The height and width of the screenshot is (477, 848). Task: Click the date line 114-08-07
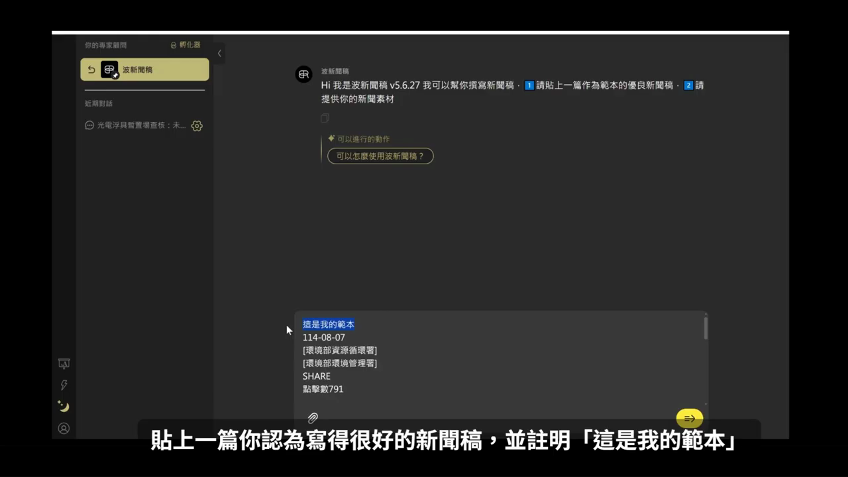(x=324, y=337)
